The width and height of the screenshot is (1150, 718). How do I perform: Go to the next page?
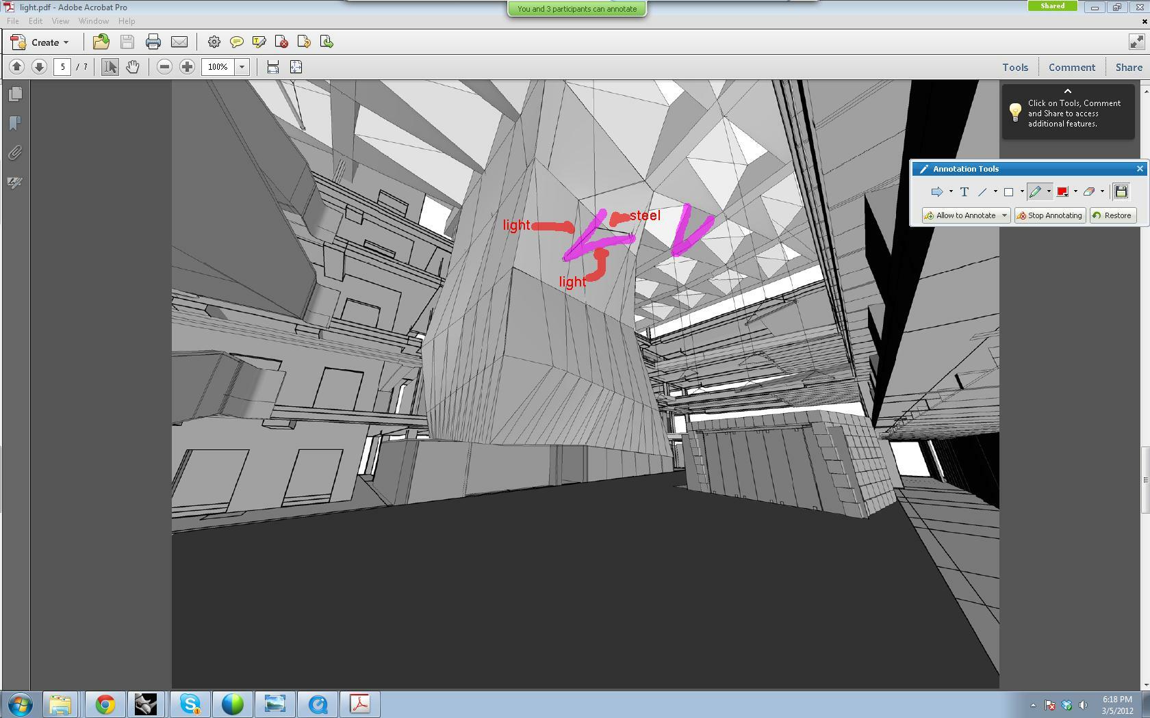click(39, 67)
